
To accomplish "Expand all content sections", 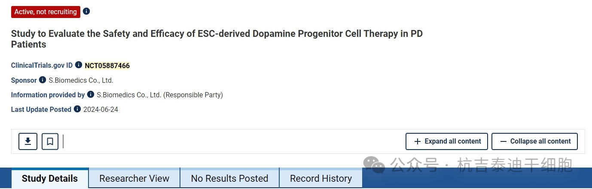I will coord(447,141).
